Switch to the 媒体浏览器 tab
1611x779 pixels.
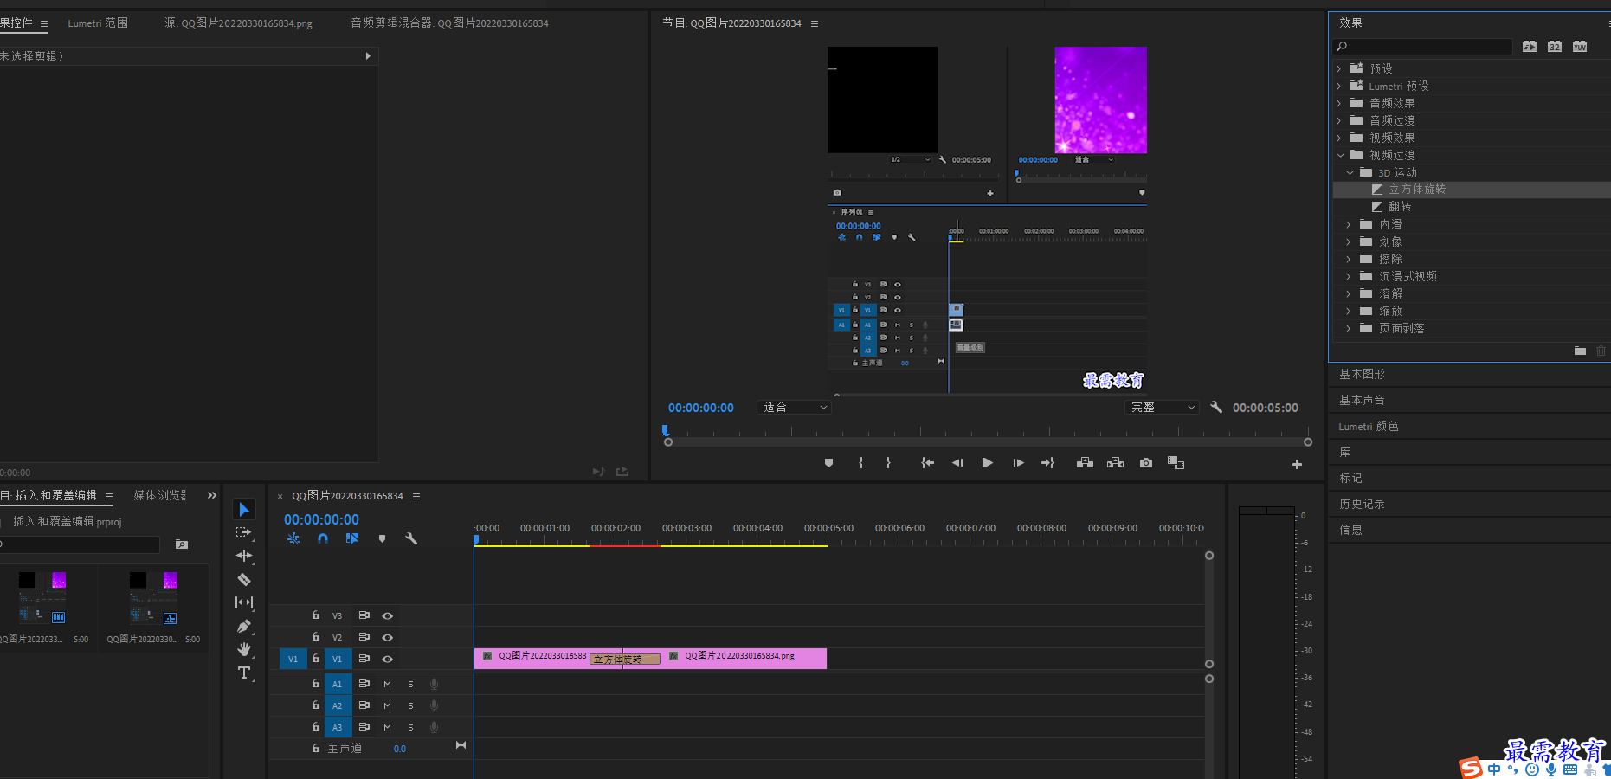(160, 495)
